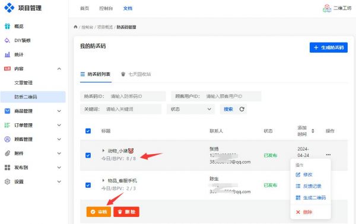This screenshot has height=224, width=356.
Task: Click the 联系人 column header
Action: point(216,131)
